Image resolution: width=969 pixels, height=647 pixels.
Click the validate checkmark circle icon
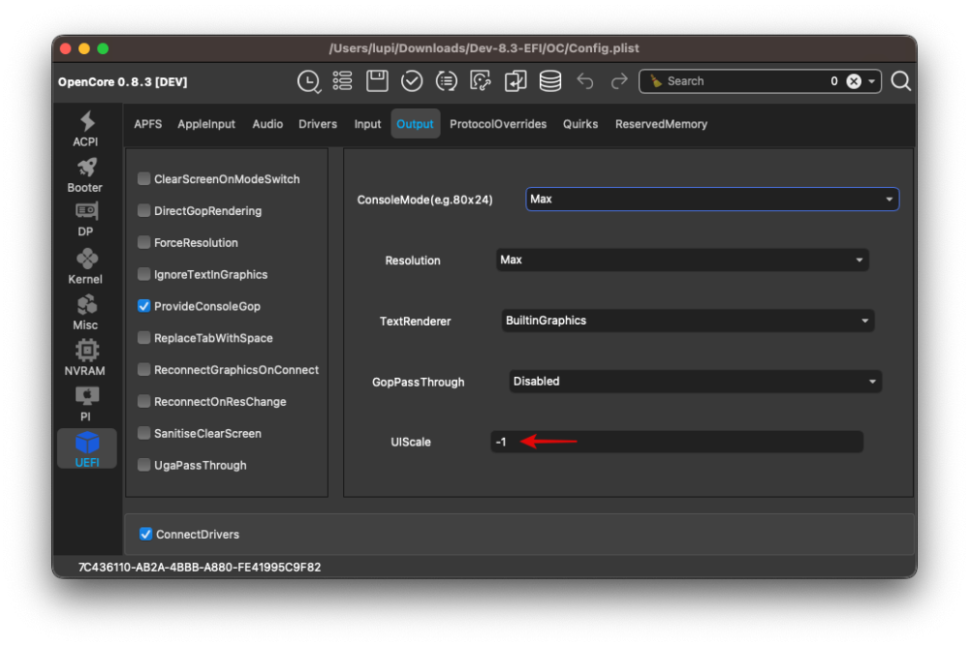412,81
